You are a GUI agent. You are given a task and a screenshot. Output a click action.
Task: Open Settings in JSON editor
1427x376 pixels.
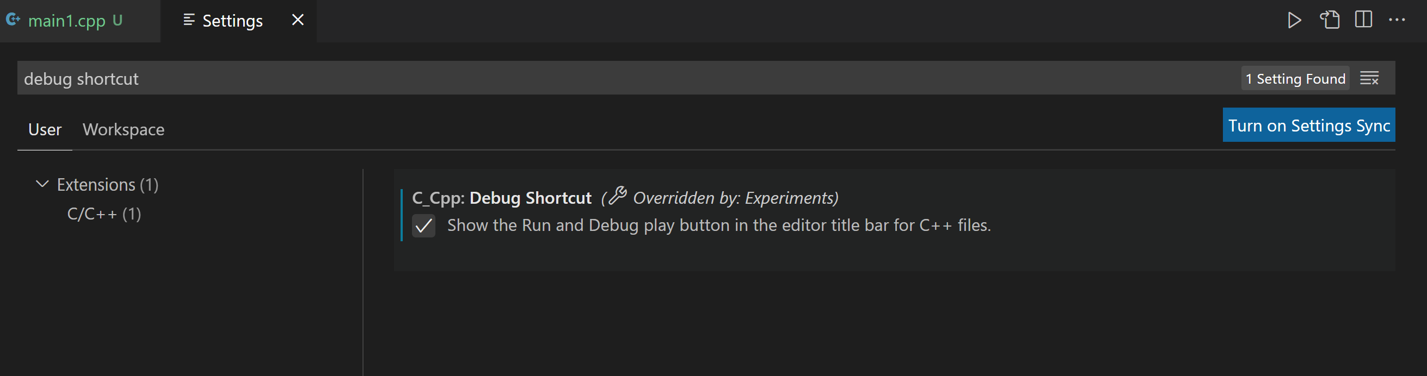1330,20
